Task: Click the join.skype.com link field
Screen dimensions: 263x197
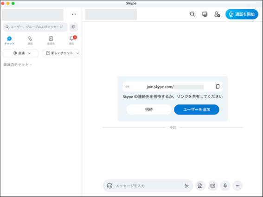Action: (x=173, y=87)
